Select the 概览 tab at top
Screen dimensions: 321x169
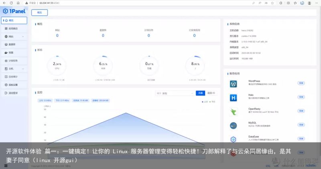coord(39,12)
